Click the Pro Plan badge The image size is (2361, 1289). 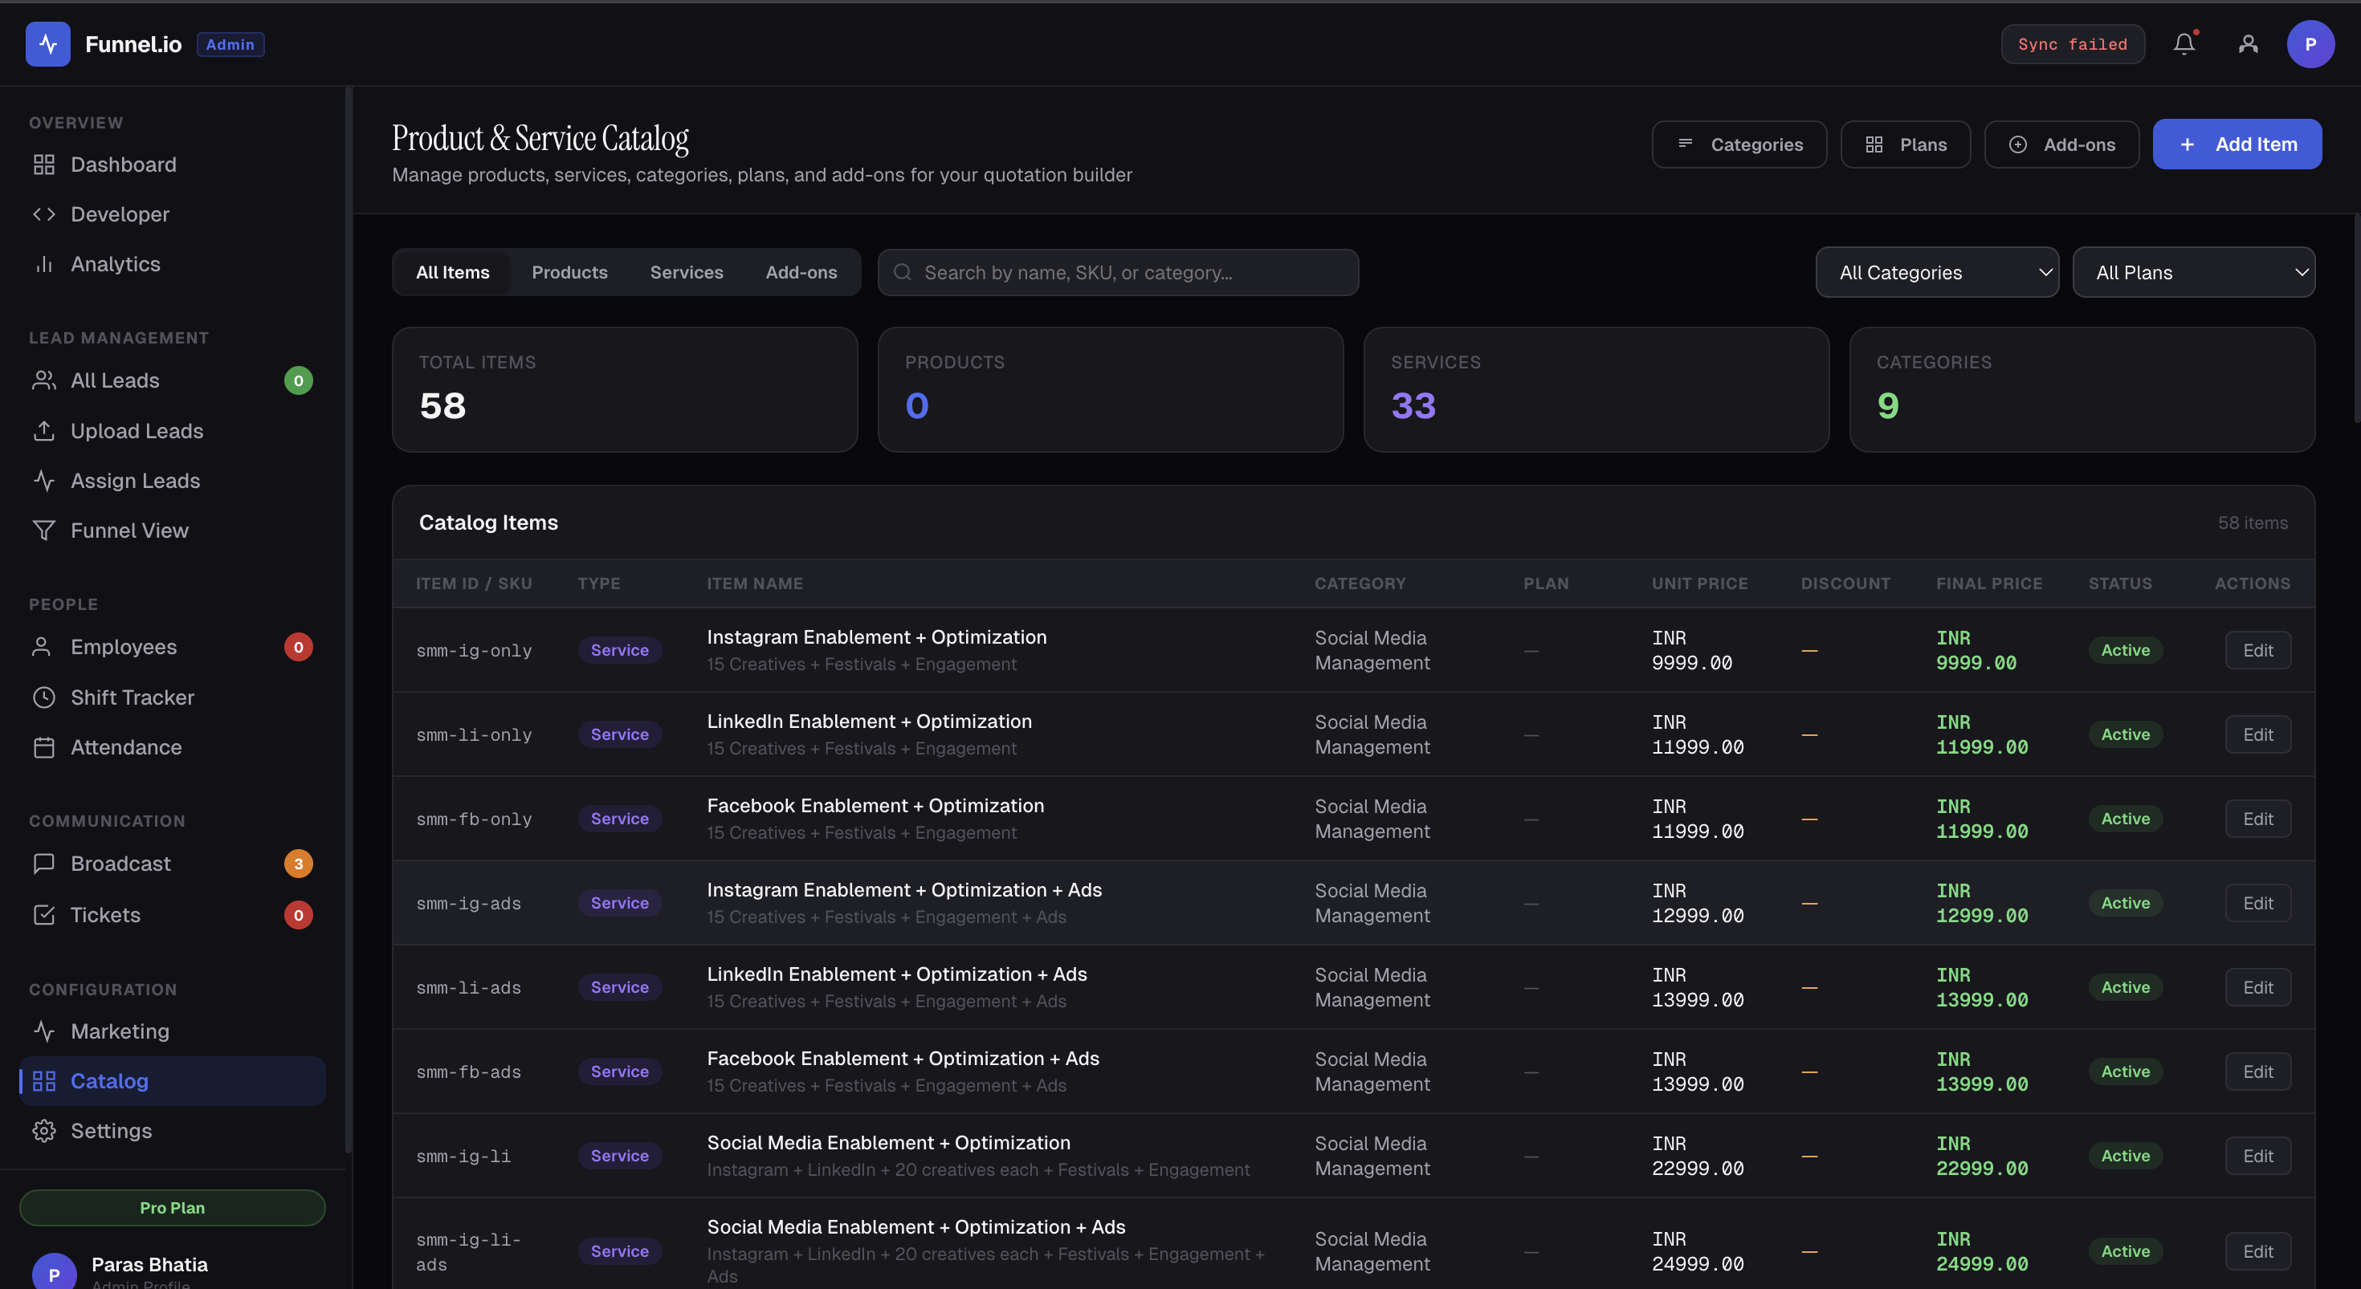click(173, 1207)
